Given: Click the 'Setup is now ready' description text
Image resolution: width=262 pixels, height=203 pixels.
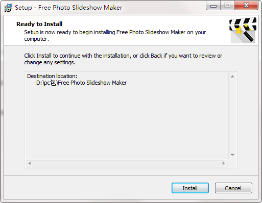Looking at the screenshot, I should (x=115, y=35).
